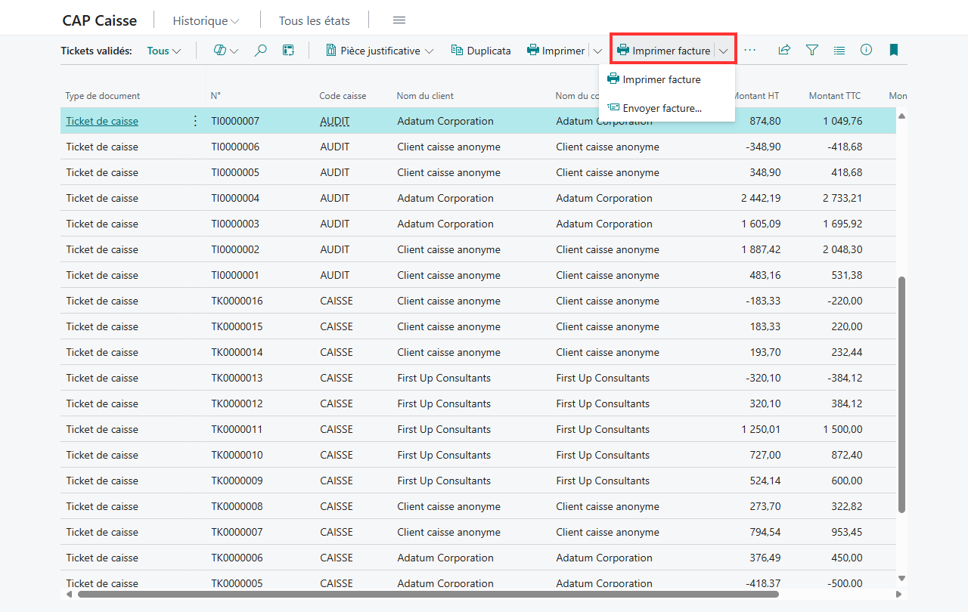Click the edit list table icon
The height and width of the screenshot is (612, 968).
tap(288, 51)
